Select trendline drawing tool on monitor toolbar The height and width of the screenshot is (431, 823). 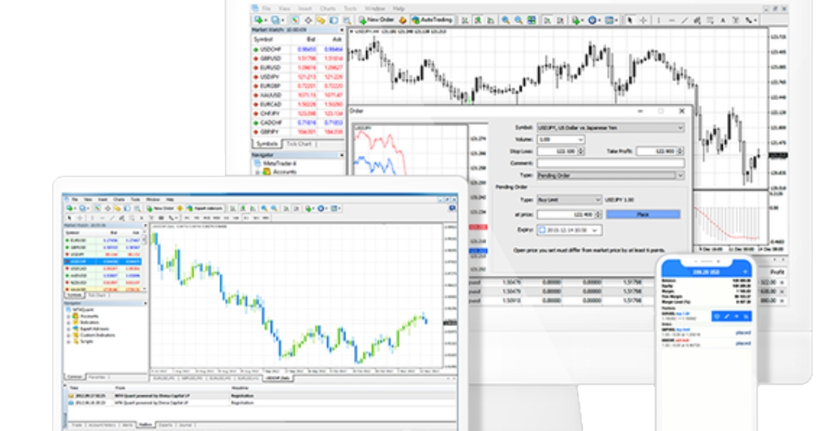(x=684, y=20)
